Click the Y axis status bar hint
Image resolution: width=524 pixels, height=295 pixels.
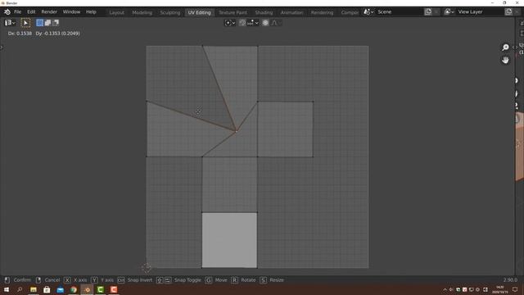pos(102,280)
